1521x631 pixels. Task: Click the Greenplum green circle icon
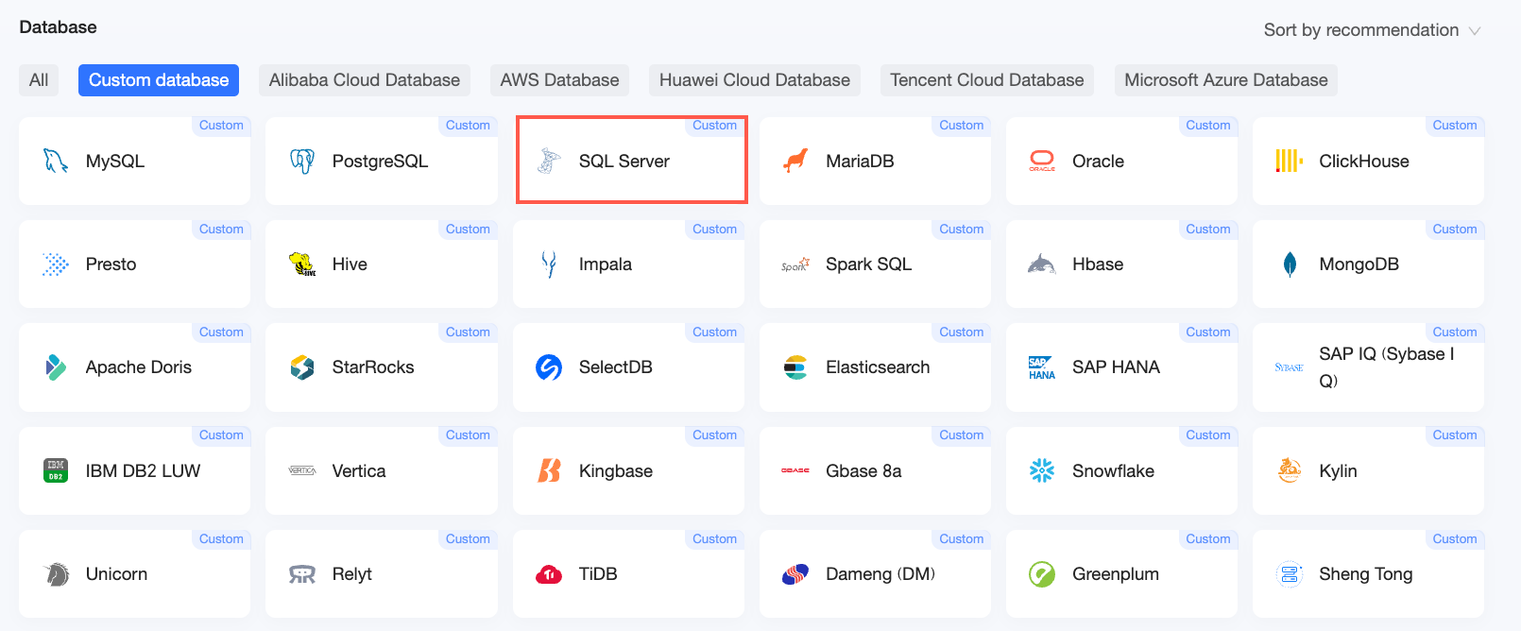point(1042,574)
